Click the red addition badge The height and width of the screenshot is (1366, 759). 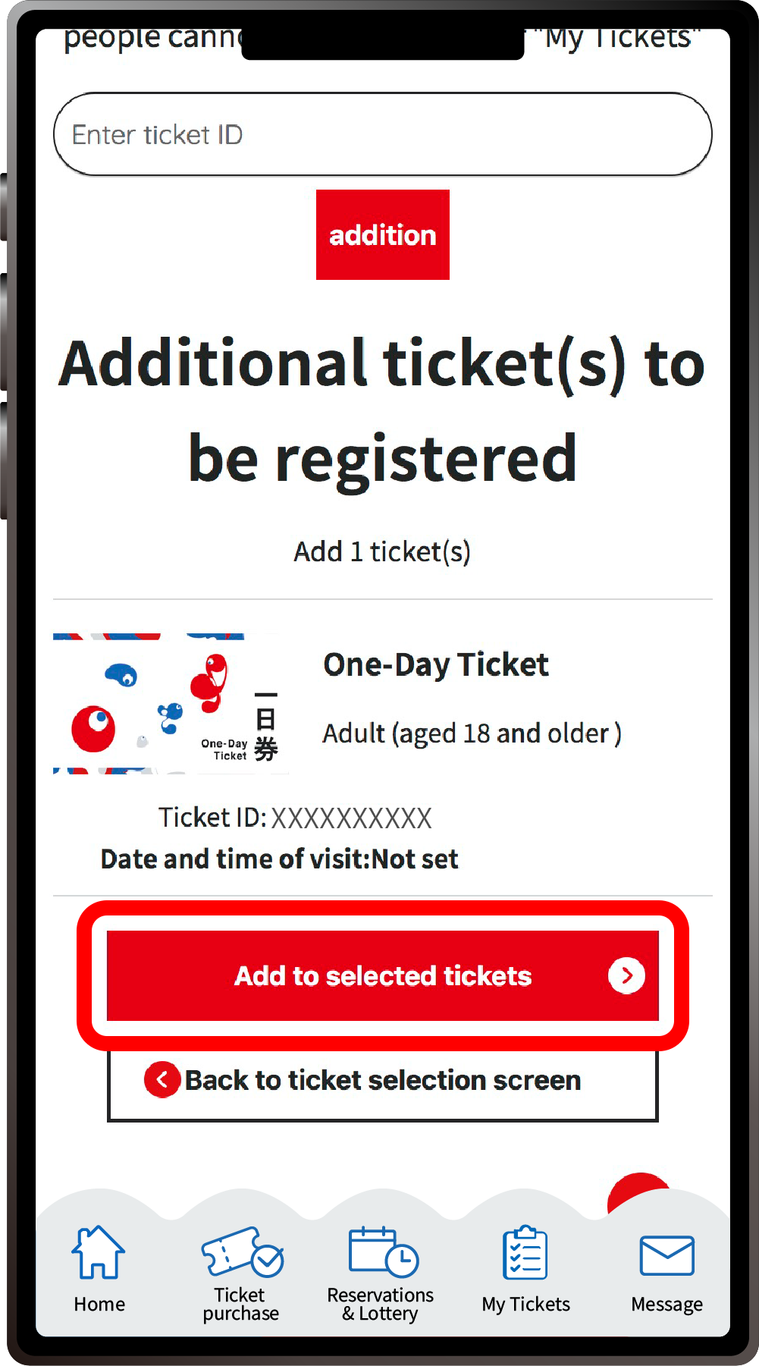pyautogui.click(x=382, y=234)
